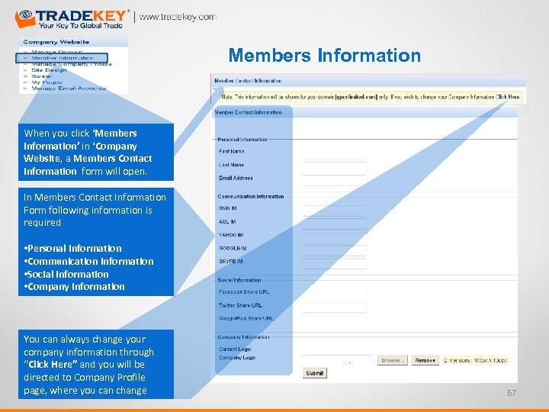Click the Facebook Share URL field
Image resolution: width=549 pixels, height=412 pixels.
click(x=334, y=294)
